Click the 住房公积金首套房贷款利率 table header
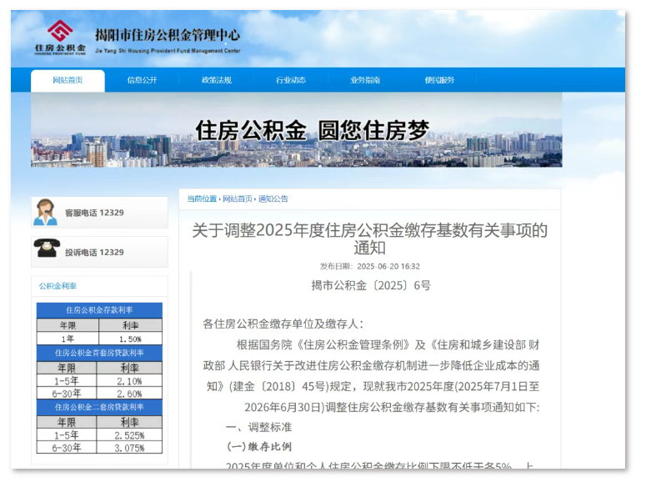Viewport: 646px width, 487px height. click(x=99, y=353)
